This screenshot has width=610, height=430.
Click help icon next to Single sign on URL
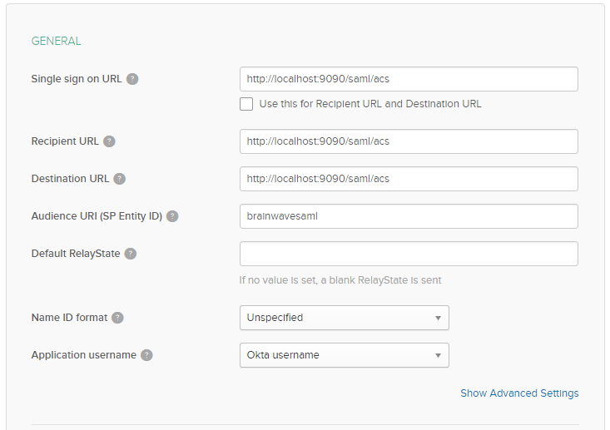[x=132, y=79]
